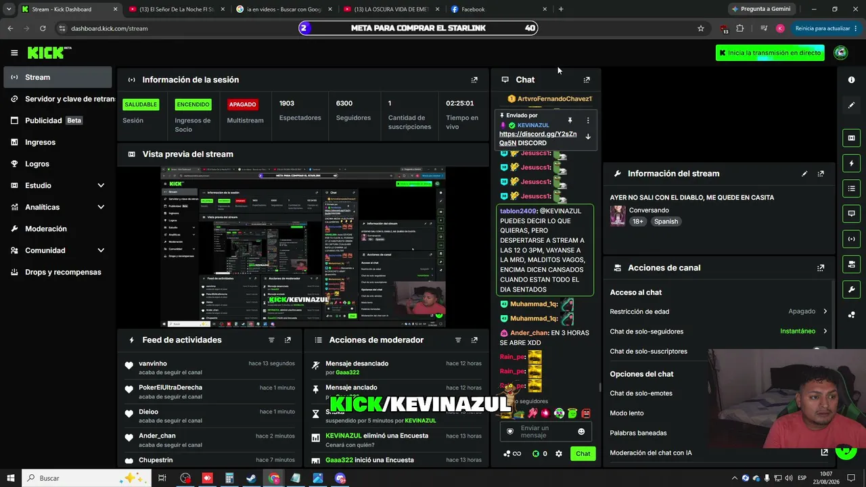
Task: Expand the Estudio sidebar section
Action: click(x=101, y=185)
